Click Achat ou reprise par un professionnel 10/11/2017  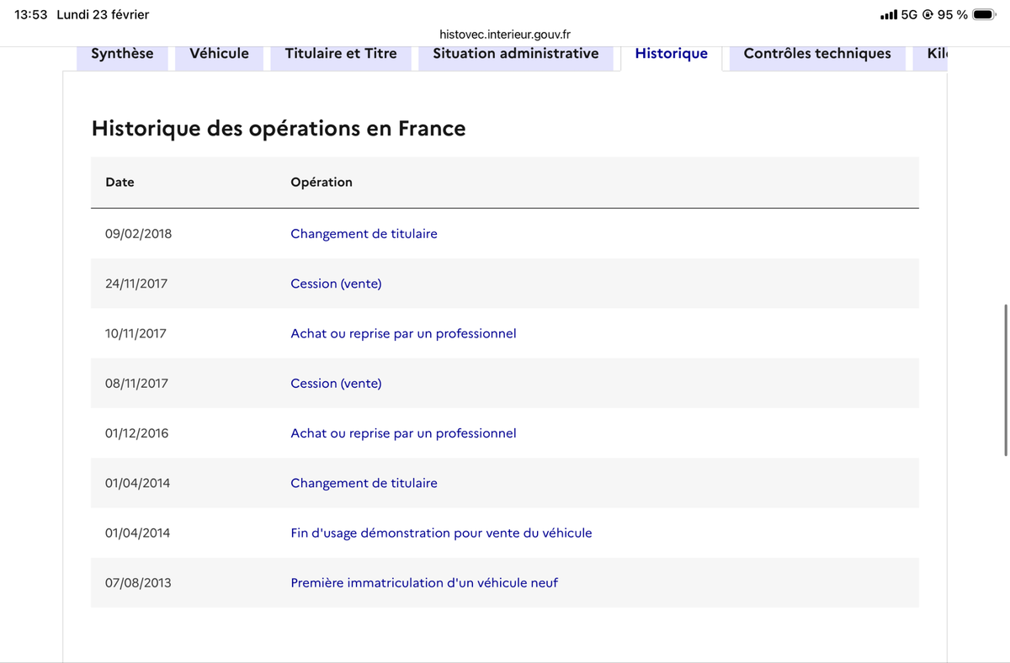[x=403, y=333]
